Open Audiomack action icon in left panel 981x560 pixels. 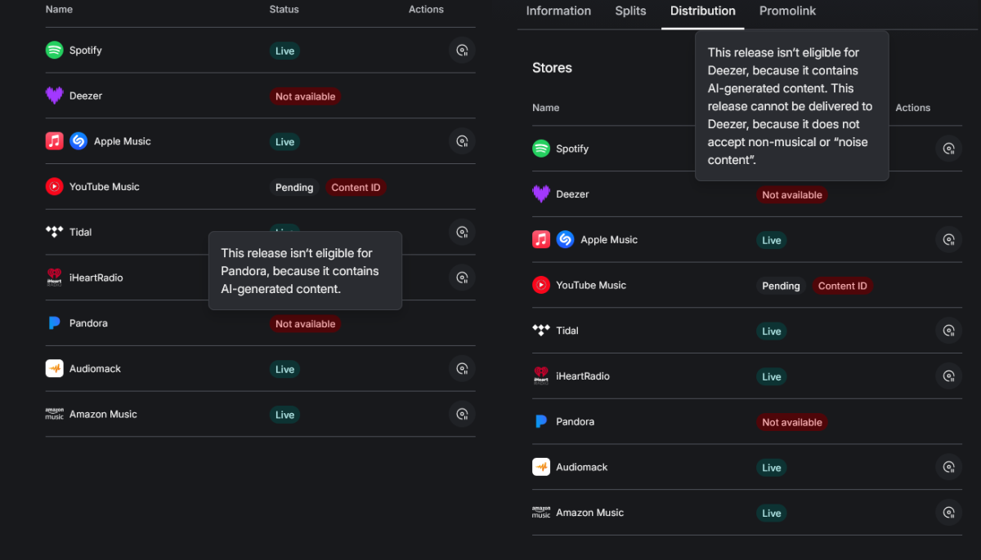(462, 369)
